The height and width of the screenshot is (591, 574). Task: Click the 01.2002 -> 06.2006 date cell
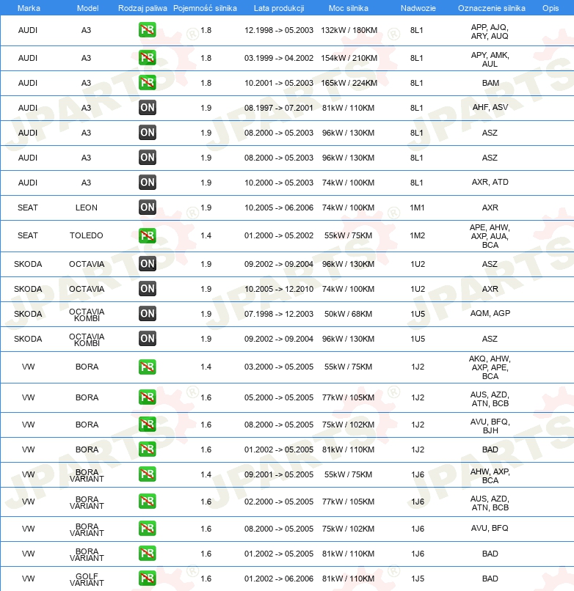click(x=278, y=579)
